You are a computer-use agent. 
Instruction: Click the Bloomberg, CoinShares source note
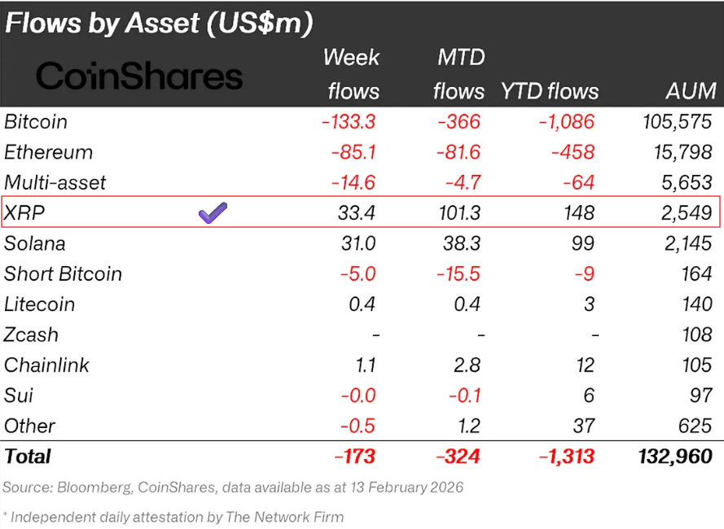click(232, 487)
